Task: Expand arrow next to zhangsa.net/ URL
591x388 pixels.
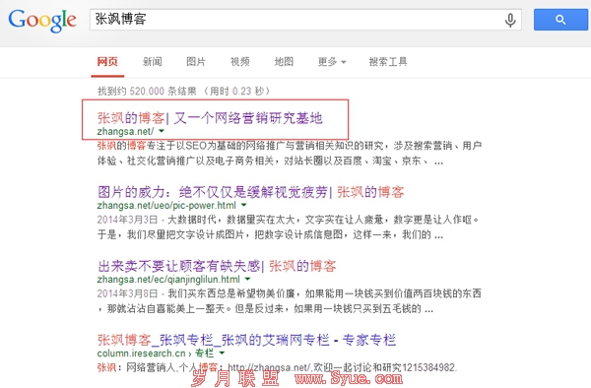Action: [162, 131]
